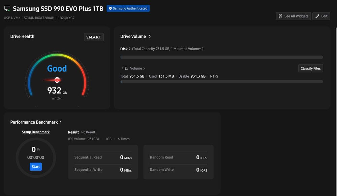
Task: Click the No Result status text
Action: [x=88, y=132]
